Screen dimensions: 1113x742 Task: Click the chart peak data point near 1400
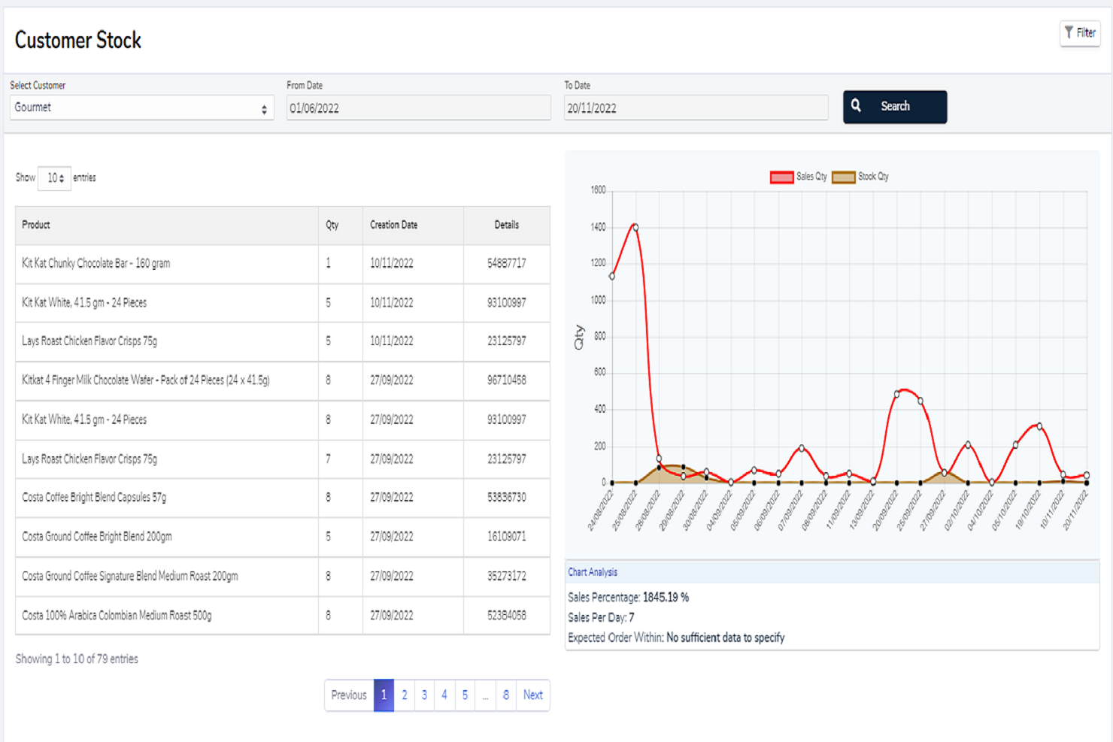click(635, 227)
